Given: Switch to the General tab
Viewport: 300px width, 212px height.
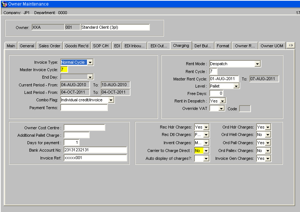Looking at the screenshot, I should [27, 46].
